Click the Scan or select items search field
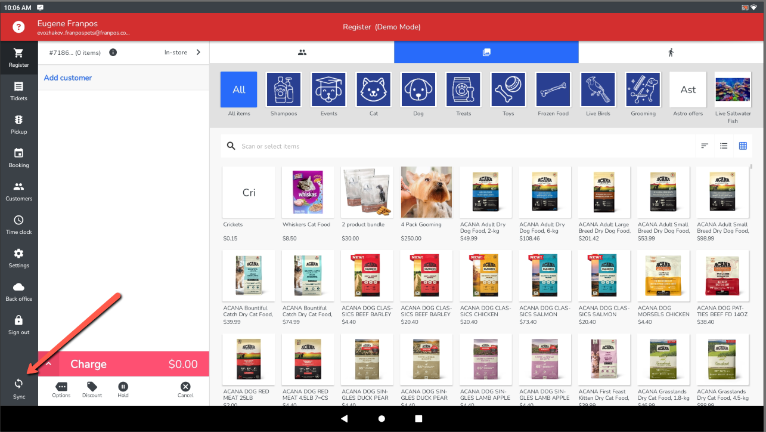 click(456, 146)
